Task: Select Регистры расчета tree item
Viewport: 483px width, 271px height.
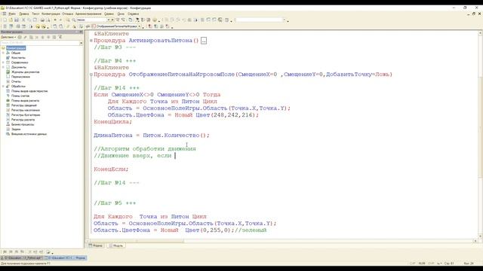Action: click(23, 120)
